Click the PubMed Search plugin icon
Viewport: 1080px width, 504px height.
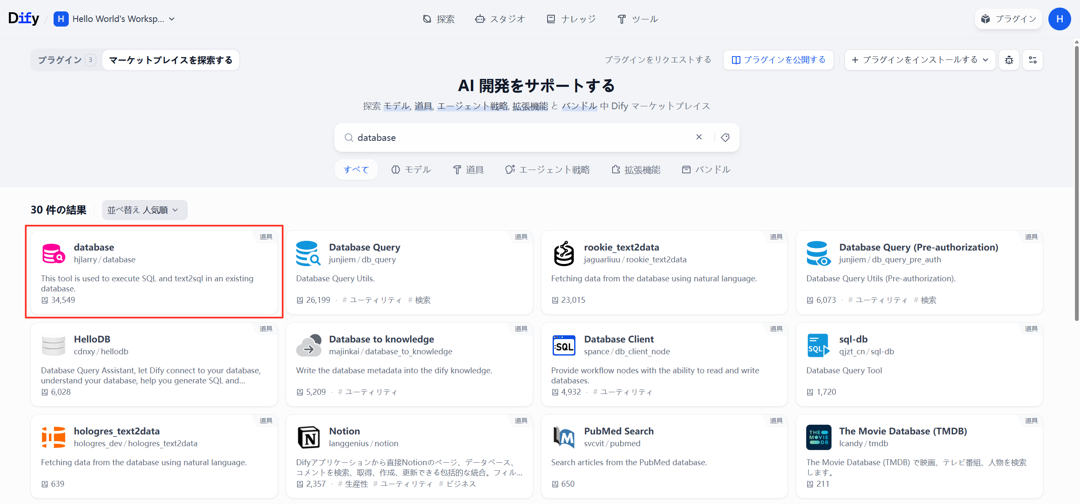coord(564,437)
